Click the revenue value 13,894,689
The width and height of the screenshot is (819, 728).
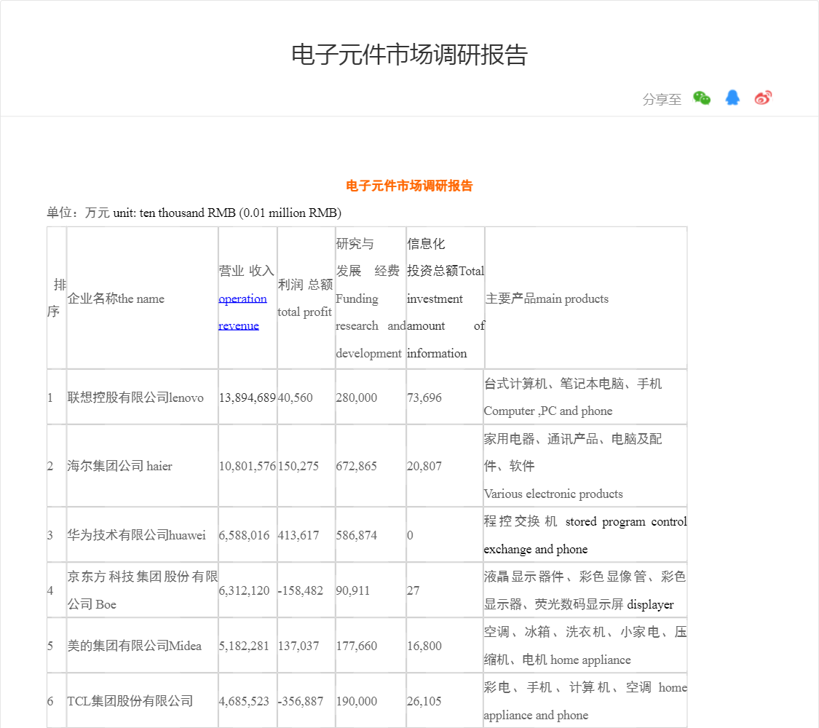[247, 397]
